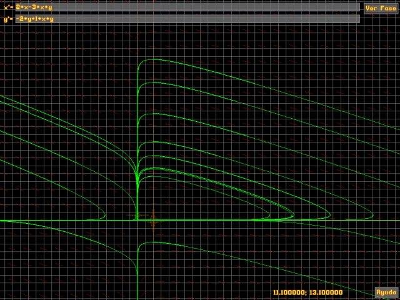This screenshot has height=300, width=400.
Task: Open the "Ayuda" help button
Action: pyautogui.click(x=387, y=292)
